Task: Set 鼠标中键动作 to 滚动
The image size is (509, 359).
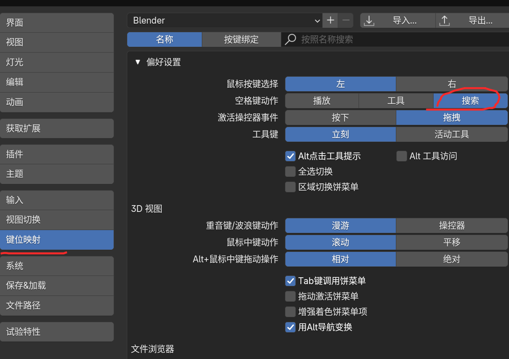Action: [340, 242]
